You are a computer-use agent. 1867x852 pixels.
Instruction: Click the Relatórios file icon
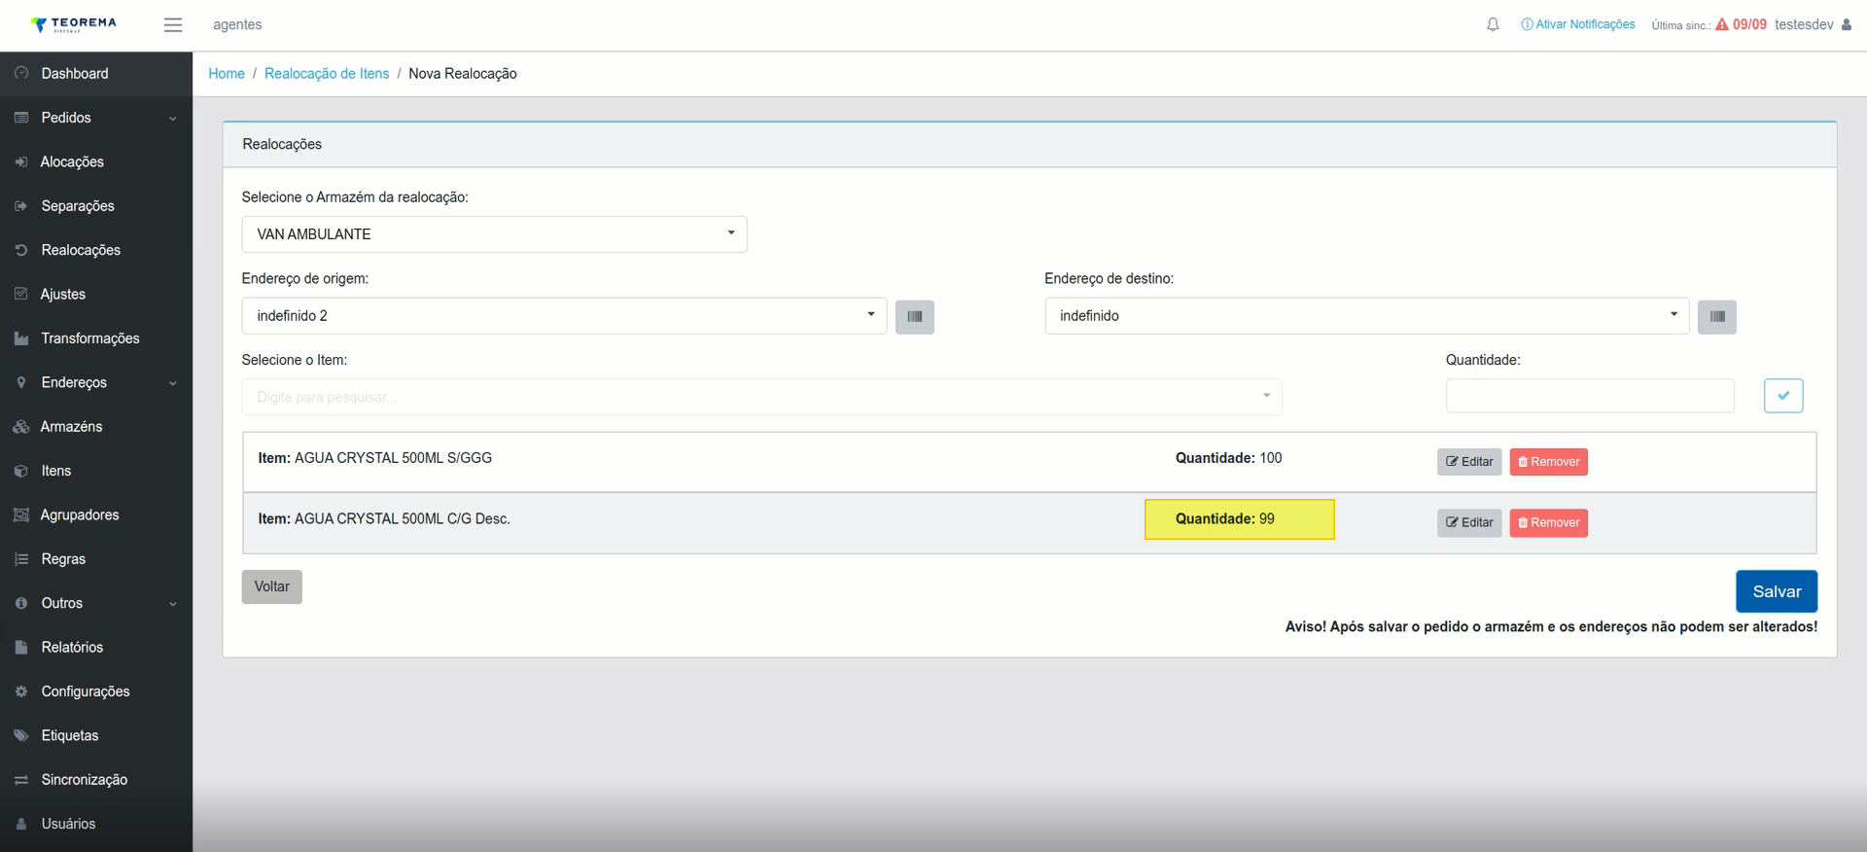tap(21, 647)
